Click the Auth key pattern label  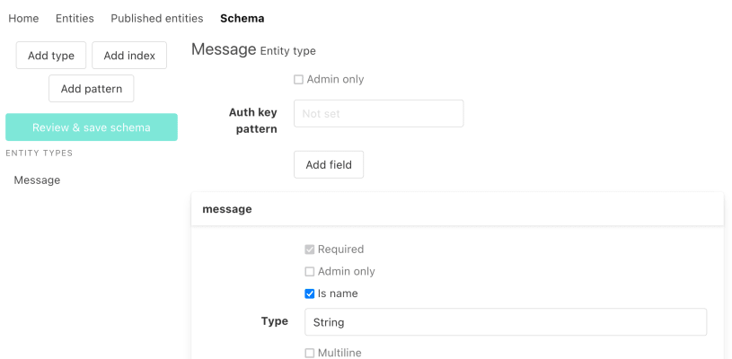(x=253, y=120)
